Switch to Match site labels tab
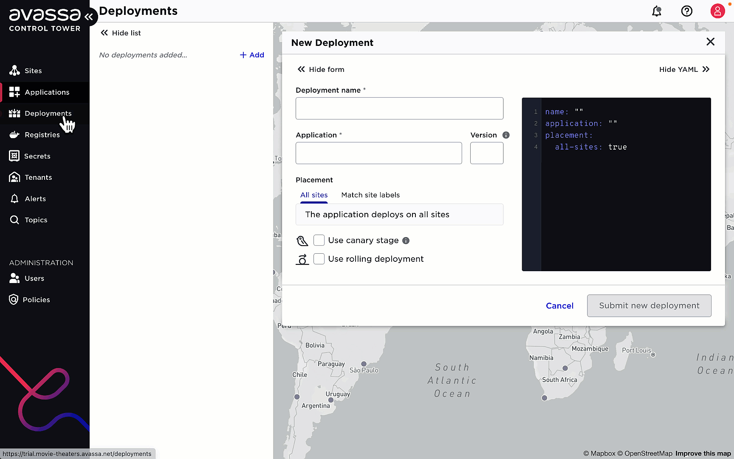This screenshot has width=734, height=459. (x=370, y=195)
